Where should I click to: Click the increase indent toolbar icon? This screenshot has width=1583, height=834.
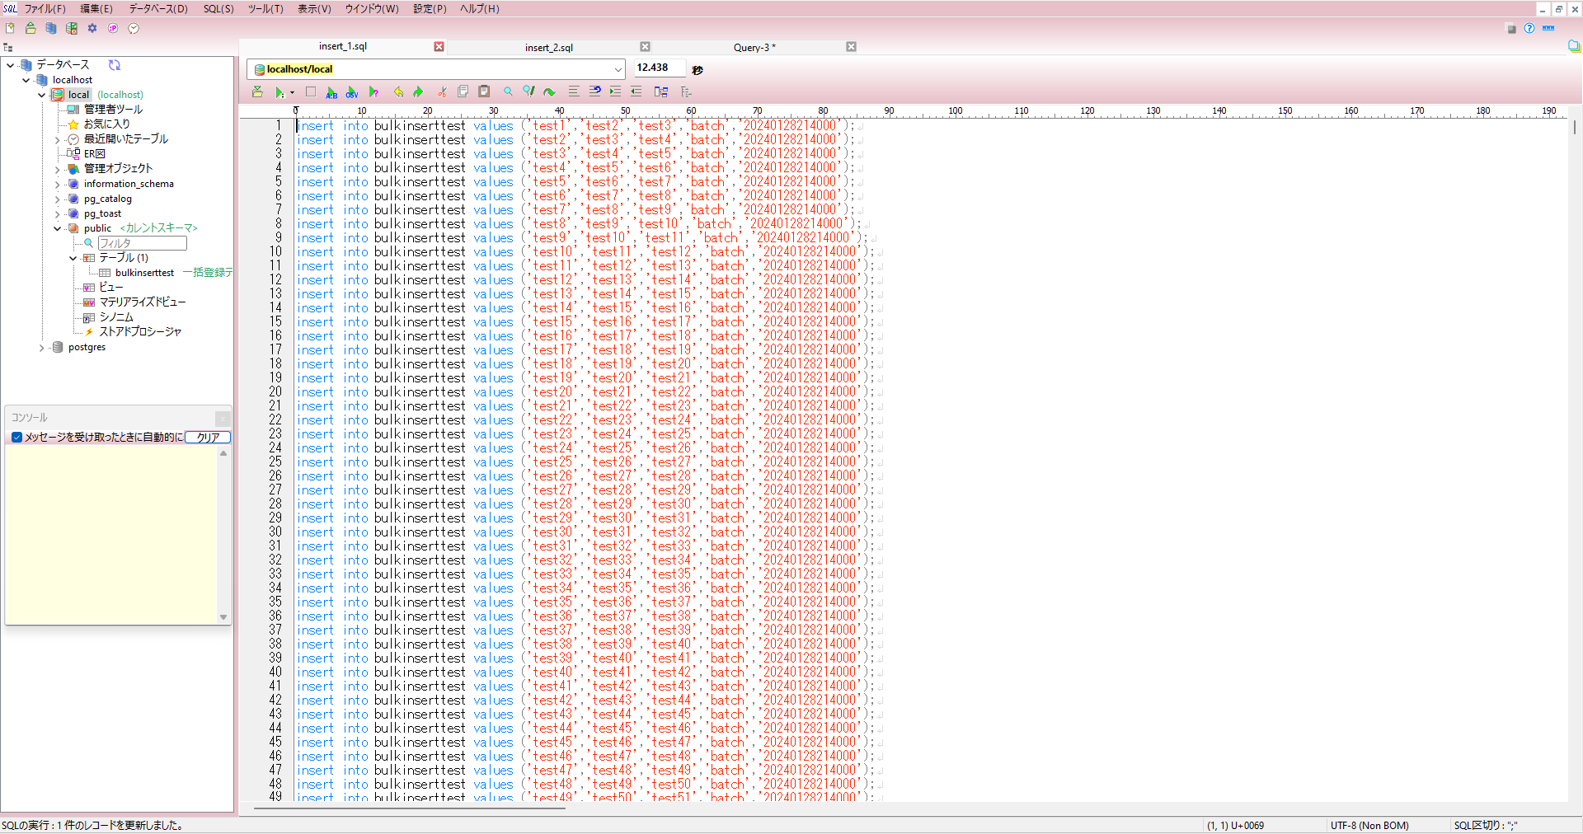click(x=615, y=92)
